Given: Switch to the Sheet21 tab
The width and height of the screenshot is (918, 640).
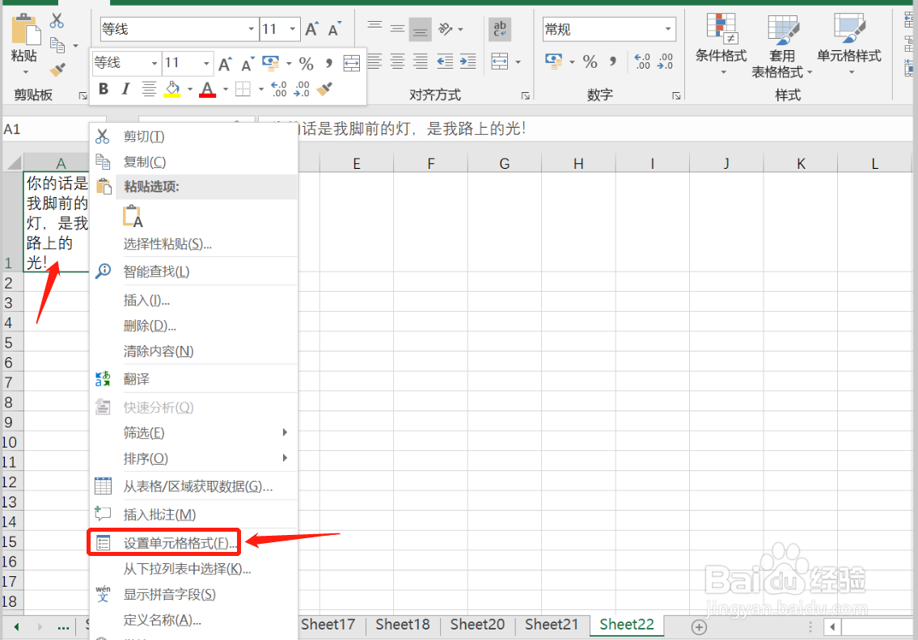Looking at the screenshot, I should click(552, 625).
